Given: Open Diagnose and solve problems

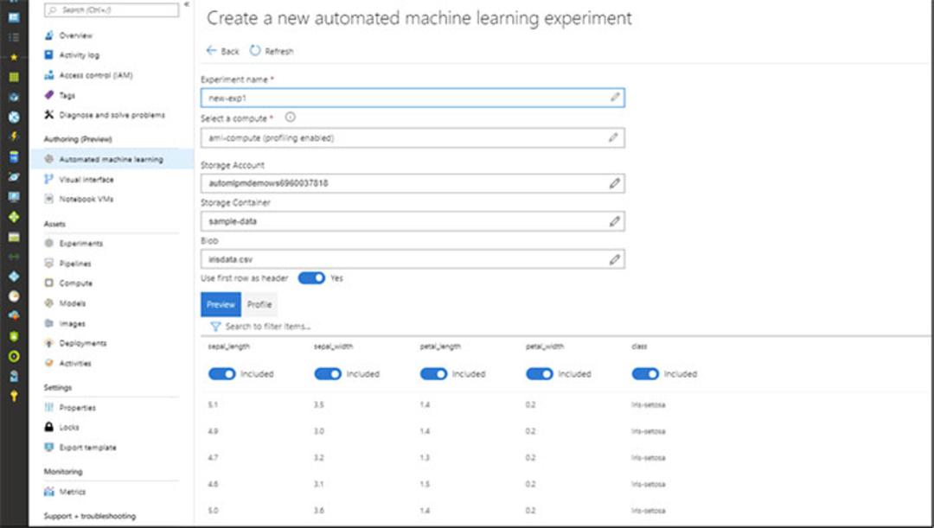Looking at the screenshot, I should tap(112, 115).
